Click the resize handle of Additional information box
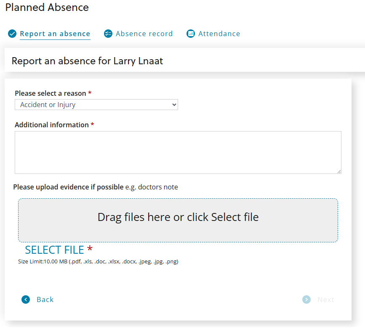Image resolution: width=365 pixels, height=331 pixels. pyautogui.click(x=338, y=171)
